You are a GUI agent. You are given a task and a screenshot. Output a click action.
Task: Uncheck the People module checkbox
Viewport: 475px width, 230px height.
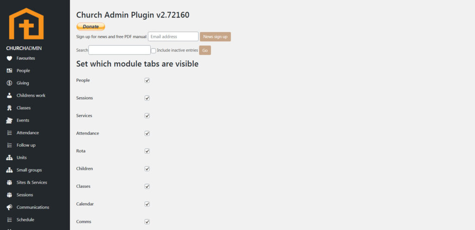[147, 81]
